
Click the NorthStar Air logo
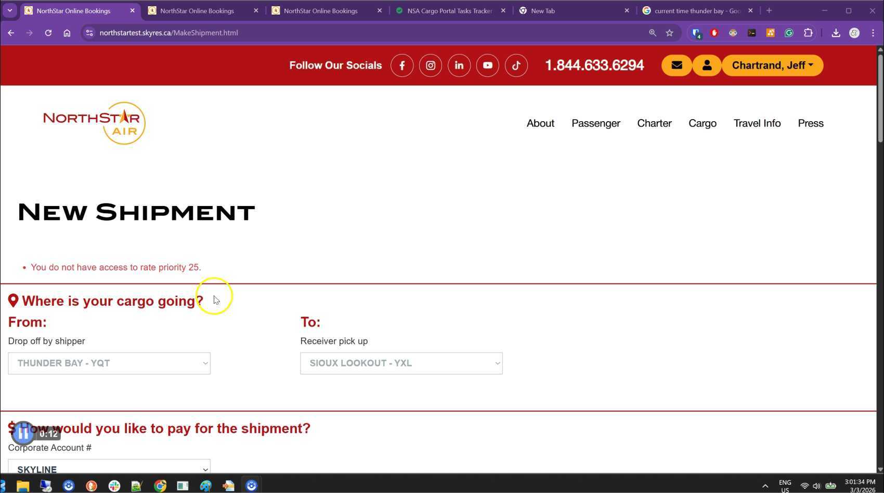pyautogui.click(x=95, y=123)
